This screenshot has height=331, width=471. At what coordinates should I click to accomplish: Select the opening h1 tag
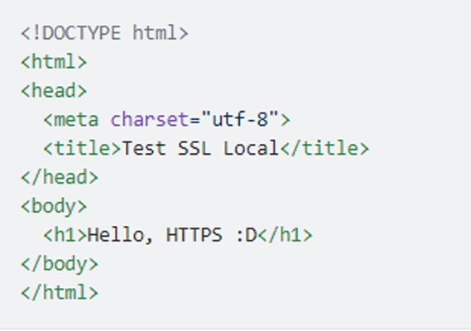(x=65, y=234)
